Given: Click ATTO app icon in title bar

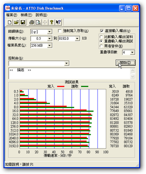Looking at the screenshot, I should (x=8, y=8).
